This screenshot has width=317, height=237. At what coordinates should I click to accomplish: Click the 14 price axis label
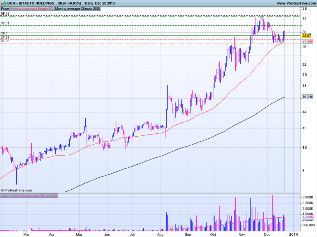304,112
